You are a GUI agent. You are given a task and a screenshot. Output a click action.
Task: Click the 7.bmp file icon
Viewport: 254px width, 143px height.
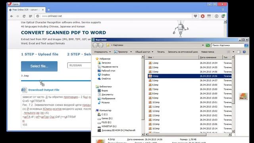point(150,89)
